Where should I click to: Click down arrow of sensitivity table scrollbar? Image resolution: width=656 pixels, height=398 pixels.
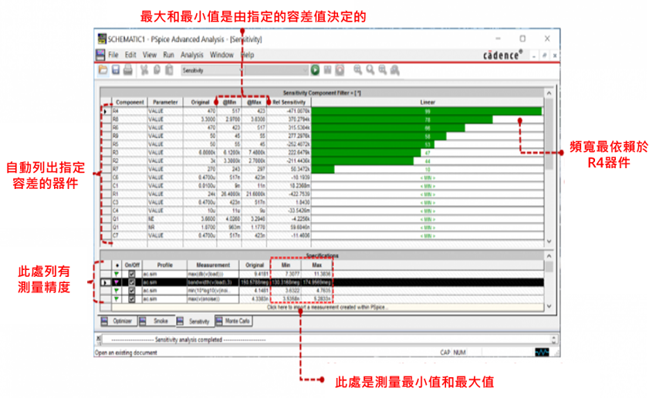(x=549, y=241)
